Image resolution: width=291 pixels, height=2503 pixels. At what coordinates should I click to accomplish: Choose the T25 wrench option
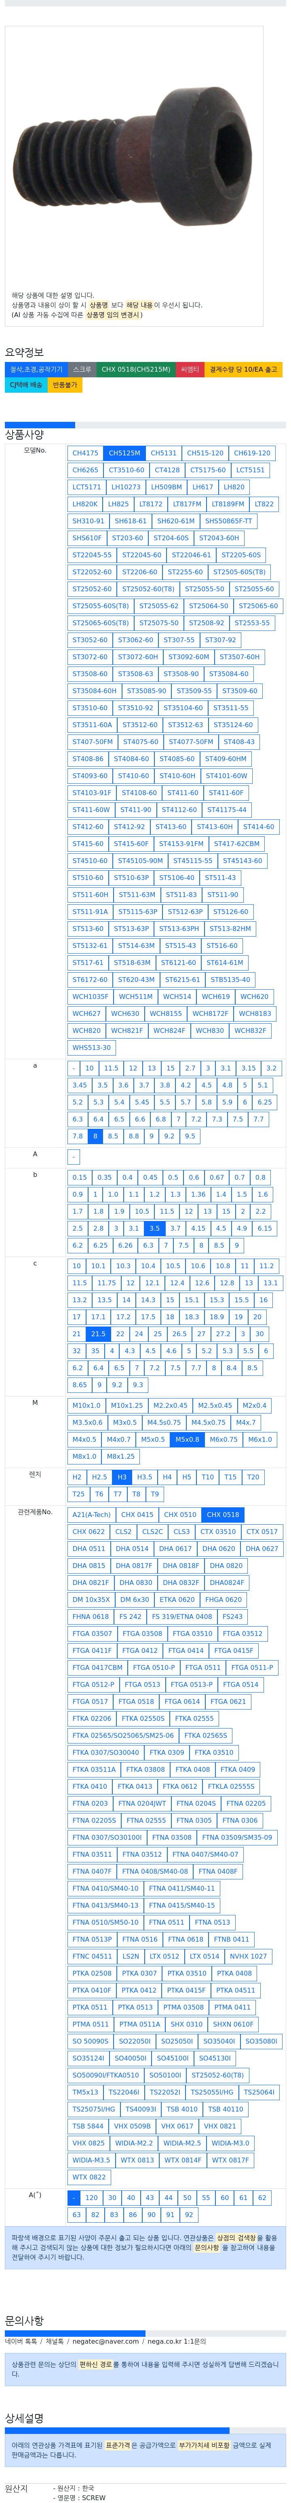point(78,1494)
